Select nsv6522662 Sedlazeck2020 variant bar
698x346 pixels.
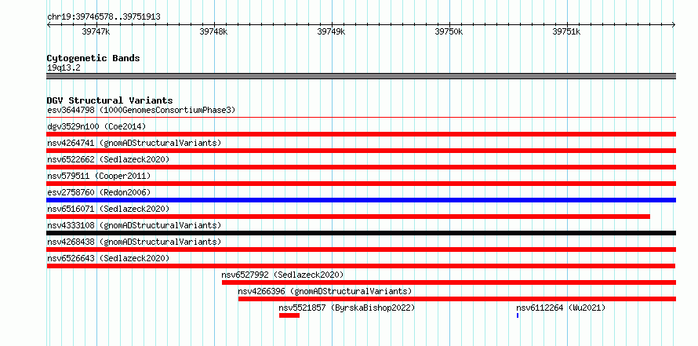point(361,167)
